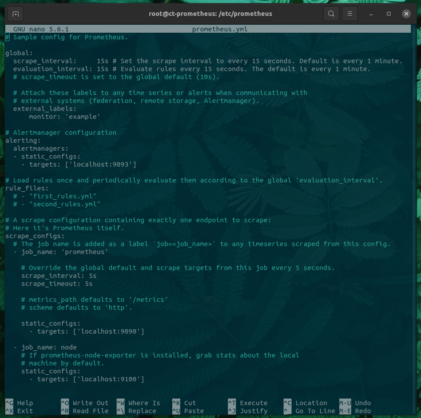This screenshot has height=418, width=421.
Task: Click the '# Sample config for Prometheus.' line
Action: (x=67, y=37)
